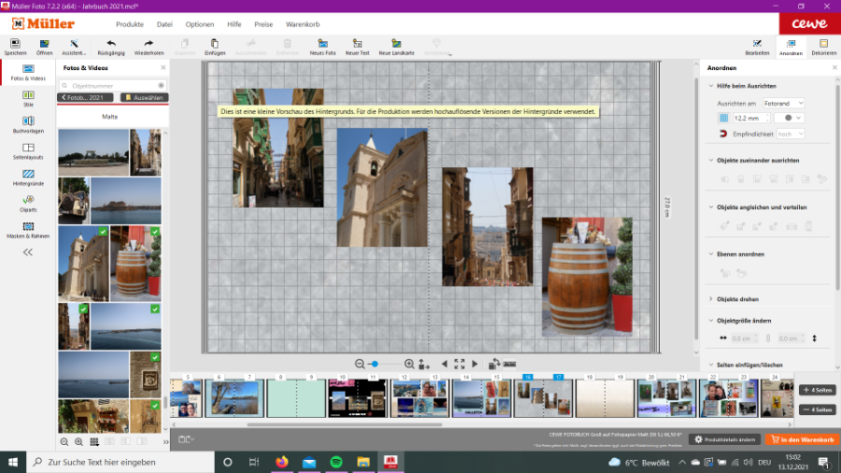Toggle the magnet snapping icon
This screenshot has width=841, height=473.
(722, 135)
